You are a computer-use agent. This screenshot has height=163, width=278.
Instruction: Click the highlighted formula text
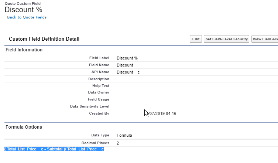tap(54, 149)
